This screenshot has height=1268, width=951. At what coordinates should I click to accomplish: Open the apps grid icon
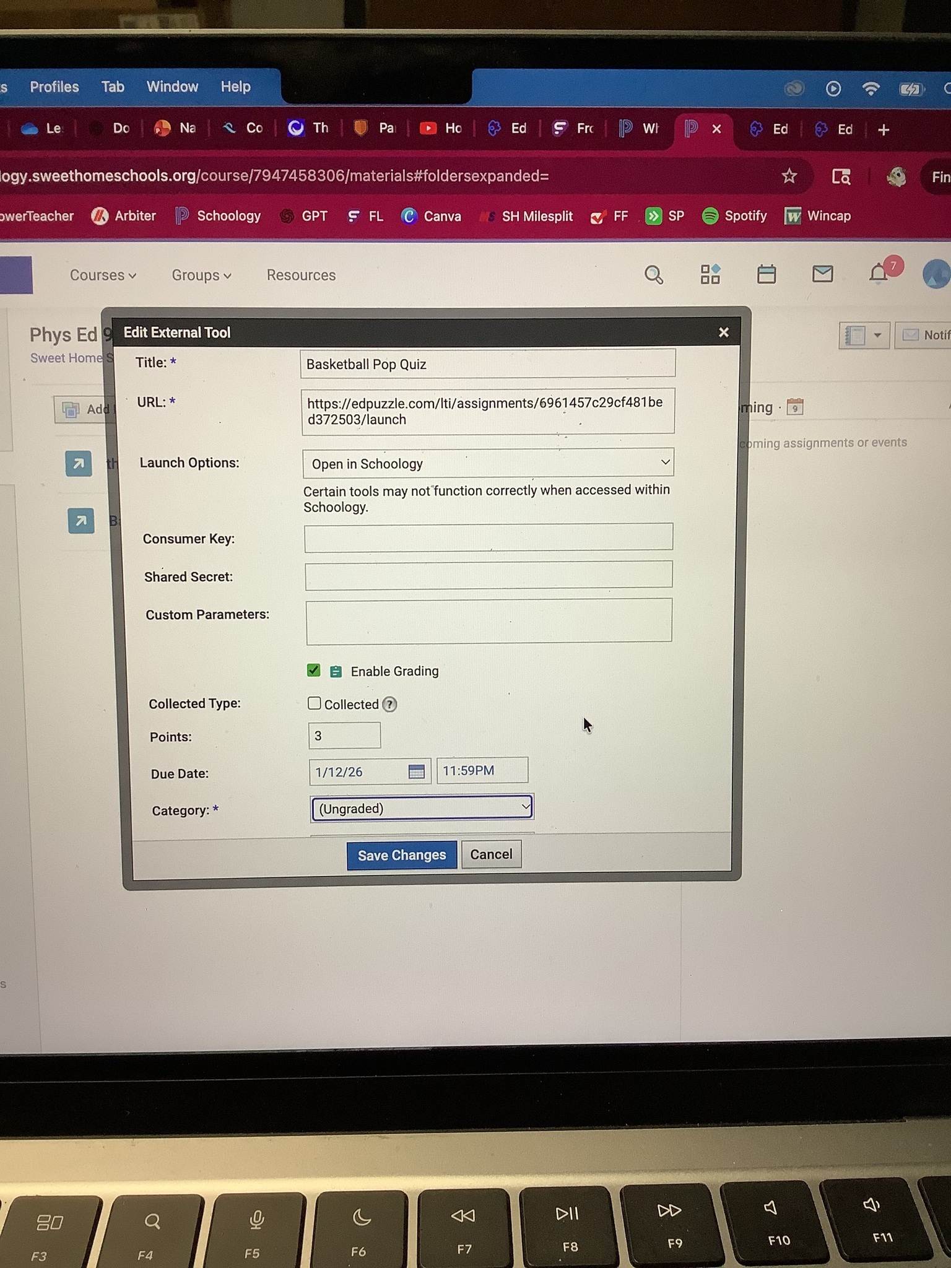(710, 274)
